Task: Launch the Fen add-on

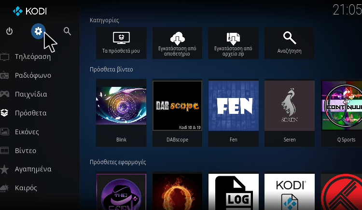Action: coord(234,113)
